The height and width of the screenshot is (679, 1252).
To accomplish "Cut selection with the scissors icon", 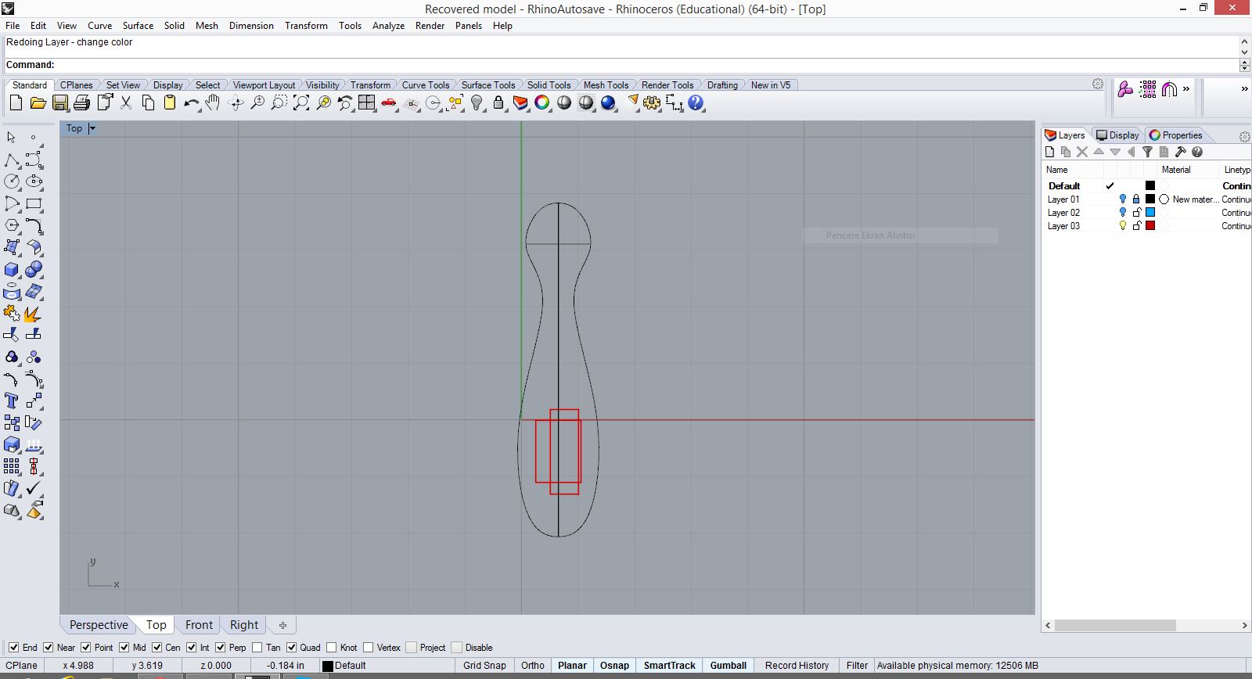I will click(x=125, y=102).
